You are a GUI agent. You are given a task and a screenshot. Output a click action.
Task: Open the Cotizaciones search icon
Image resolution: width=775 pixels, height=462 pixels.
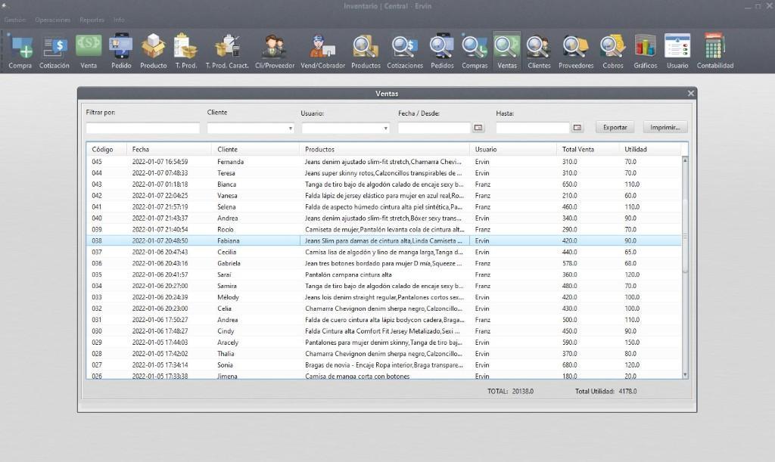tap(405, 51)
